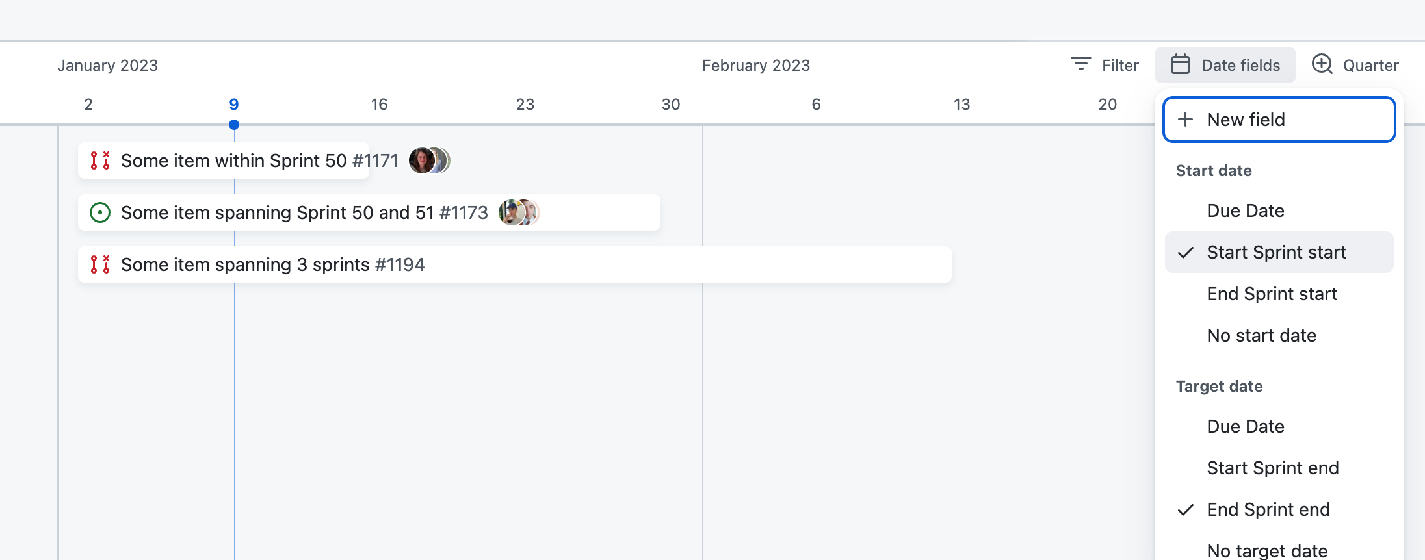
Task: Click the Quarter zoom magnifier icon
Action: 1322,64
